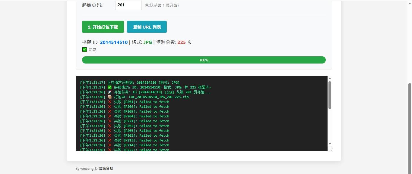Screen dimensions: 412x174
Task: Click the red X icon on the P221 failure line
Action: point(109,121)
